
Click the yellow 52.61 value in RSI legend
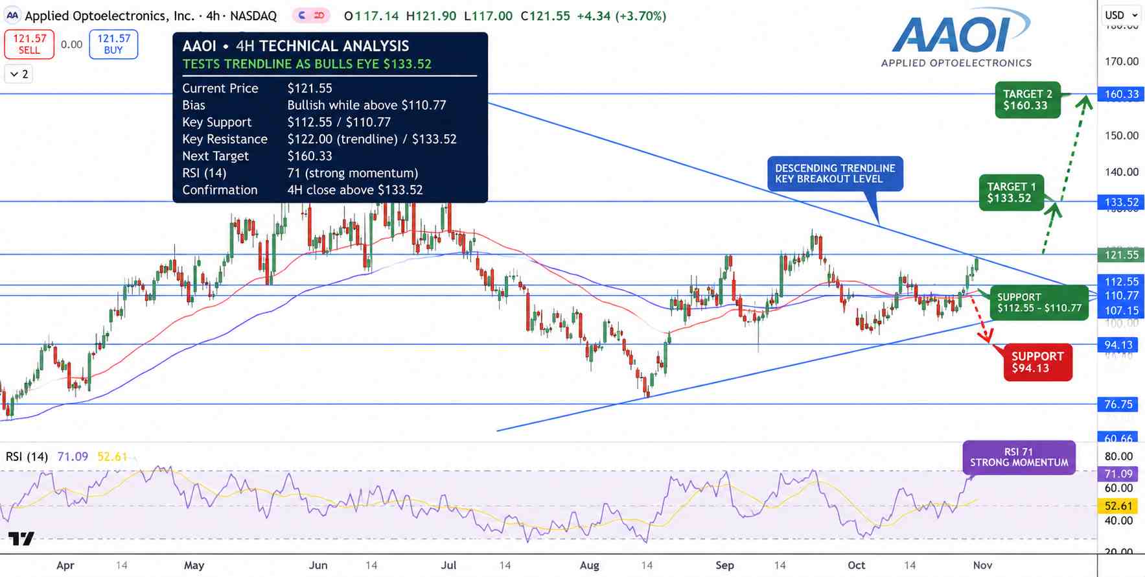[x=113, y=456]
